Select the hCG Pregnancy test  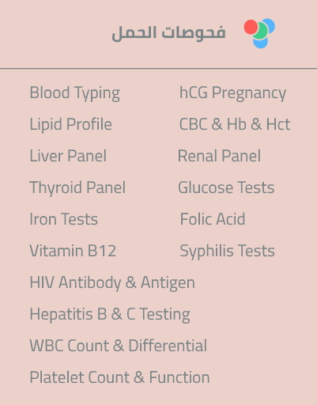pos(232,93)
